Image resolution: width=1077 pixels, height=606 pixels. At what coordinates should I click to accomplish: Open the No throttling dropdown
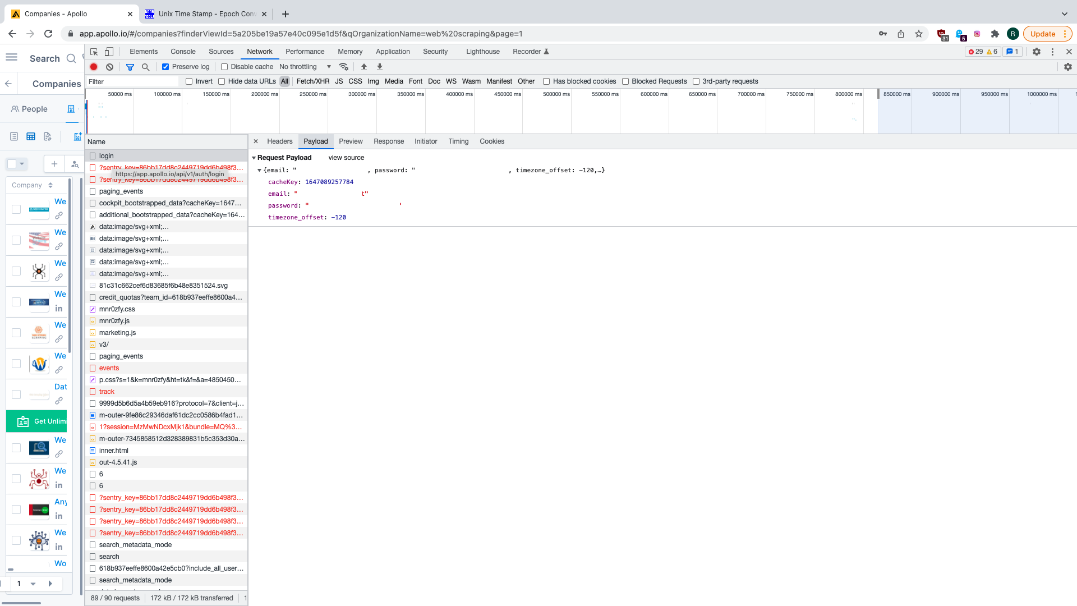tap(306, 67)
